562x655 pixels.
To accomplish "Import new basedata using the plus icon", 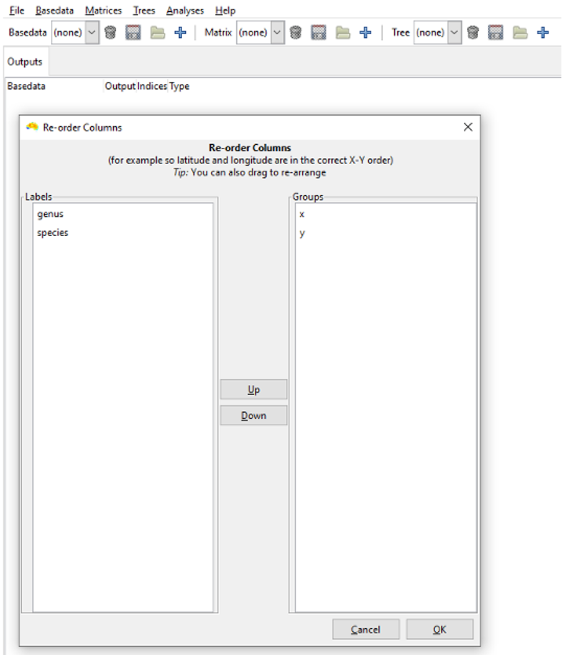I will pos(180,32).
